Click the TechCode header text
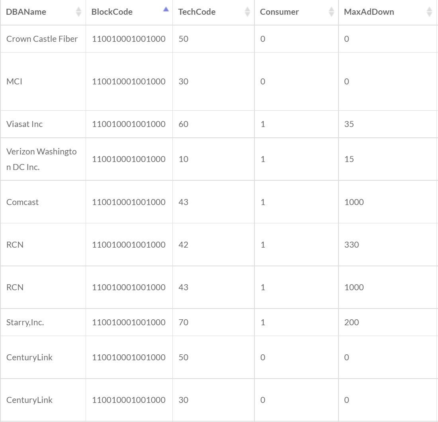This screenshot has width=438, height=422. [x=197, y=12]
